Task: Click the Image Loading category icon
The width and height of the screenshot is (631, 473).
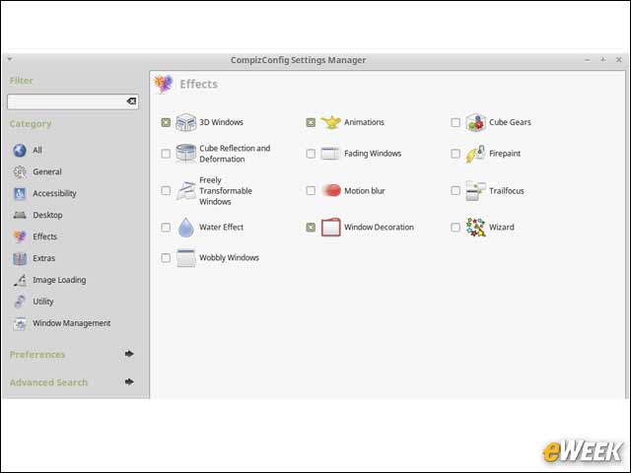Action: click(x=20, y=280)
